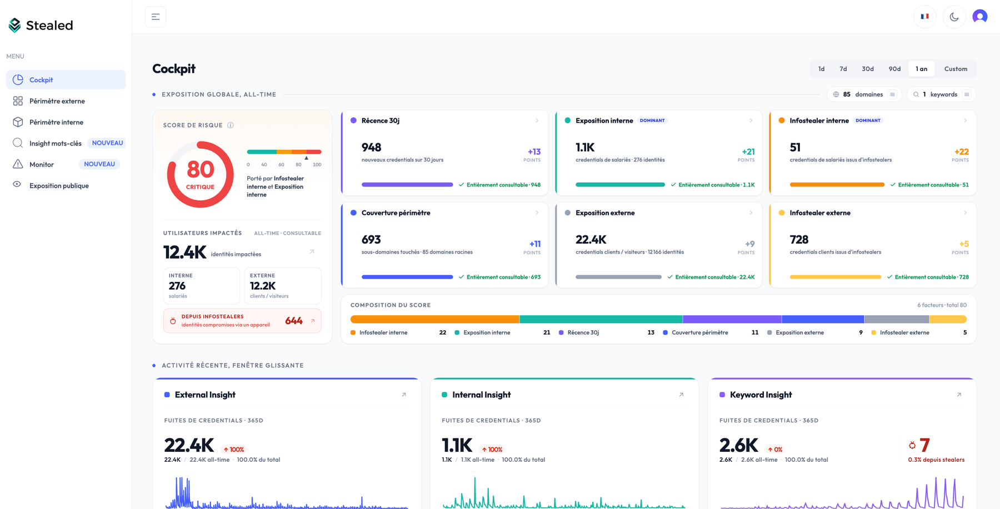The width and height of the screenshot is (1000, 509).
Task: Click the Exposition publique eye icon
Action: 17,184
